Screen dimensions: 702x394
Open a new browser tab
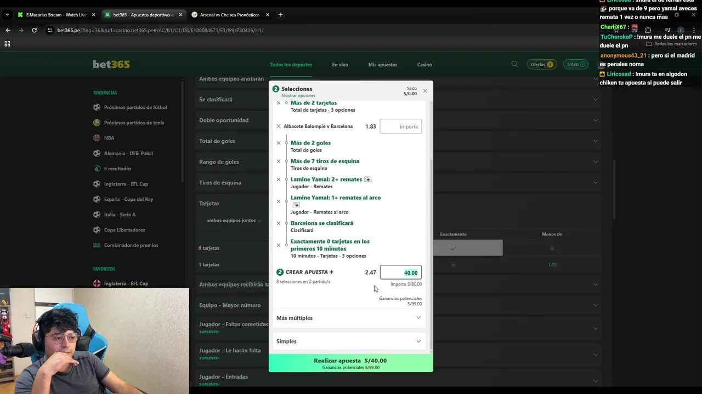281,15
